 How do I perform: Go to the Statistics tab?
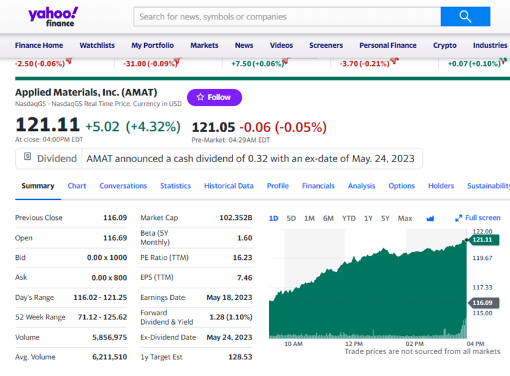coord(175,186)
